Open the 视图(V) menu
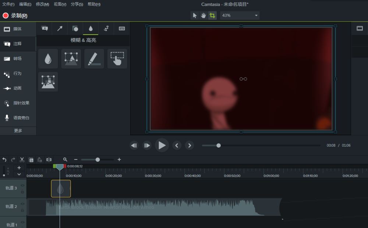 click(60, 4)
